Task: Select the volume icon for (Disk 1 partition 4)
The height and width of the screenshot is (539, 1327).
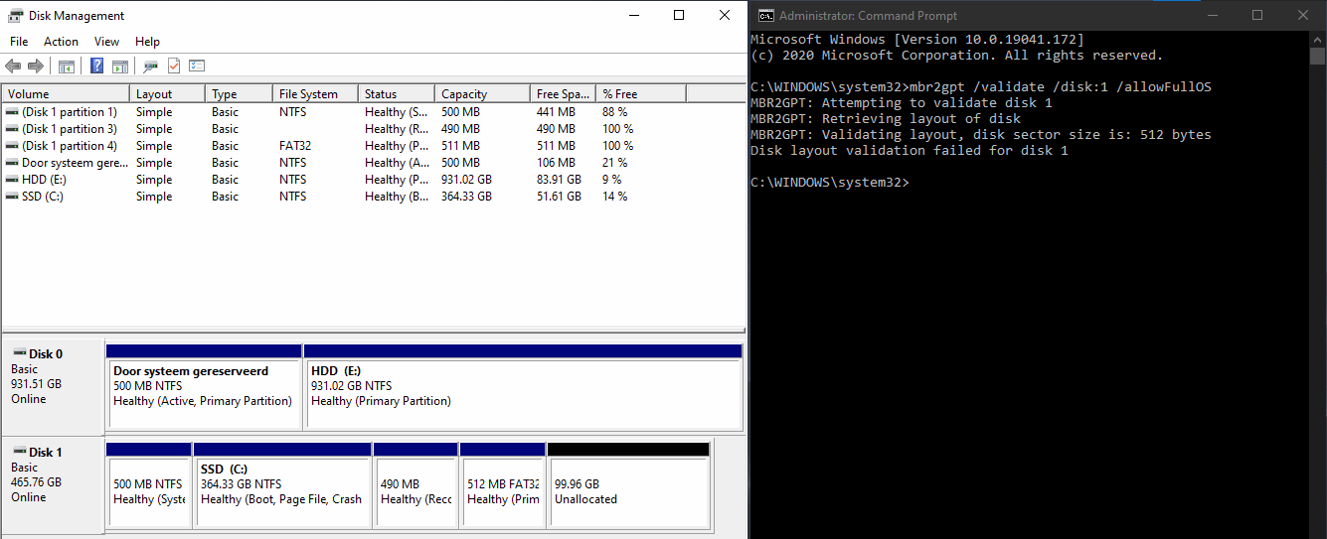Action: (12, 146)
